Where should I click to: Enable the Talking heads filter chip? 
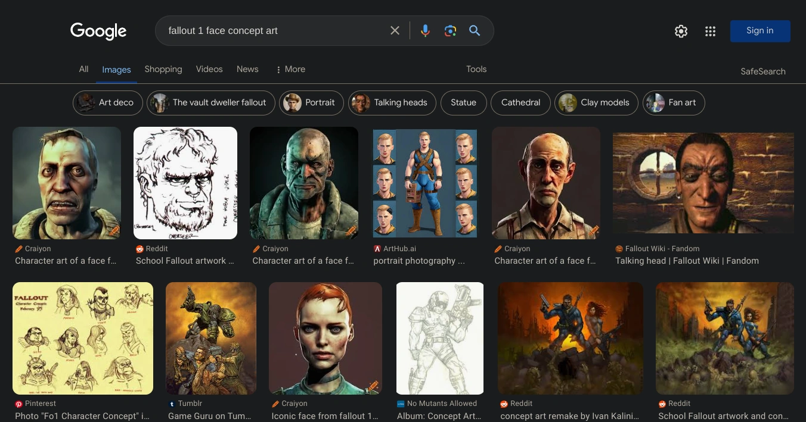tap(392, 102)
